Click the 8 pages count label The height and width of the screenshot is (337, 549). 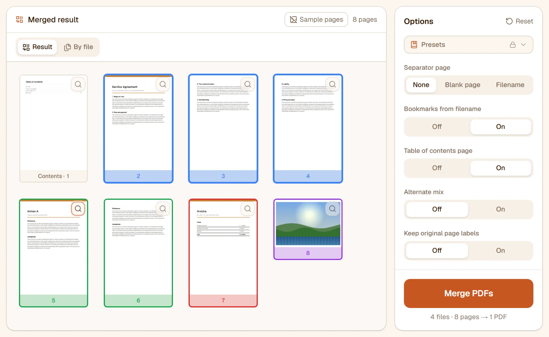[365, 20]
